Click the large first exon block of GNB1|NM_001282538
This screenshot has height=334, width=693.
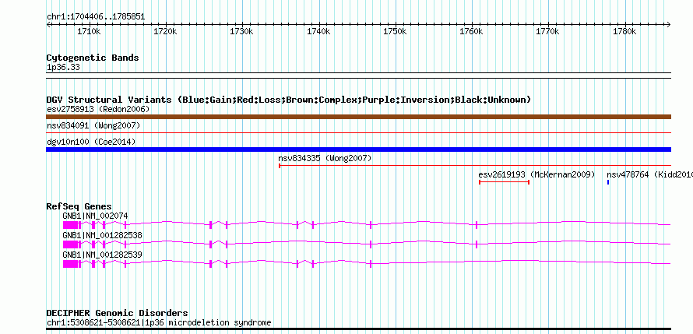(70, 244)
